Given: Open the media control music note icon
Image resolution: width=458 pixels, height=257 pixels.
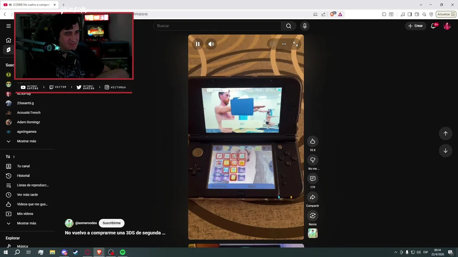Looking at the screenshot, I should coord(403,14).
